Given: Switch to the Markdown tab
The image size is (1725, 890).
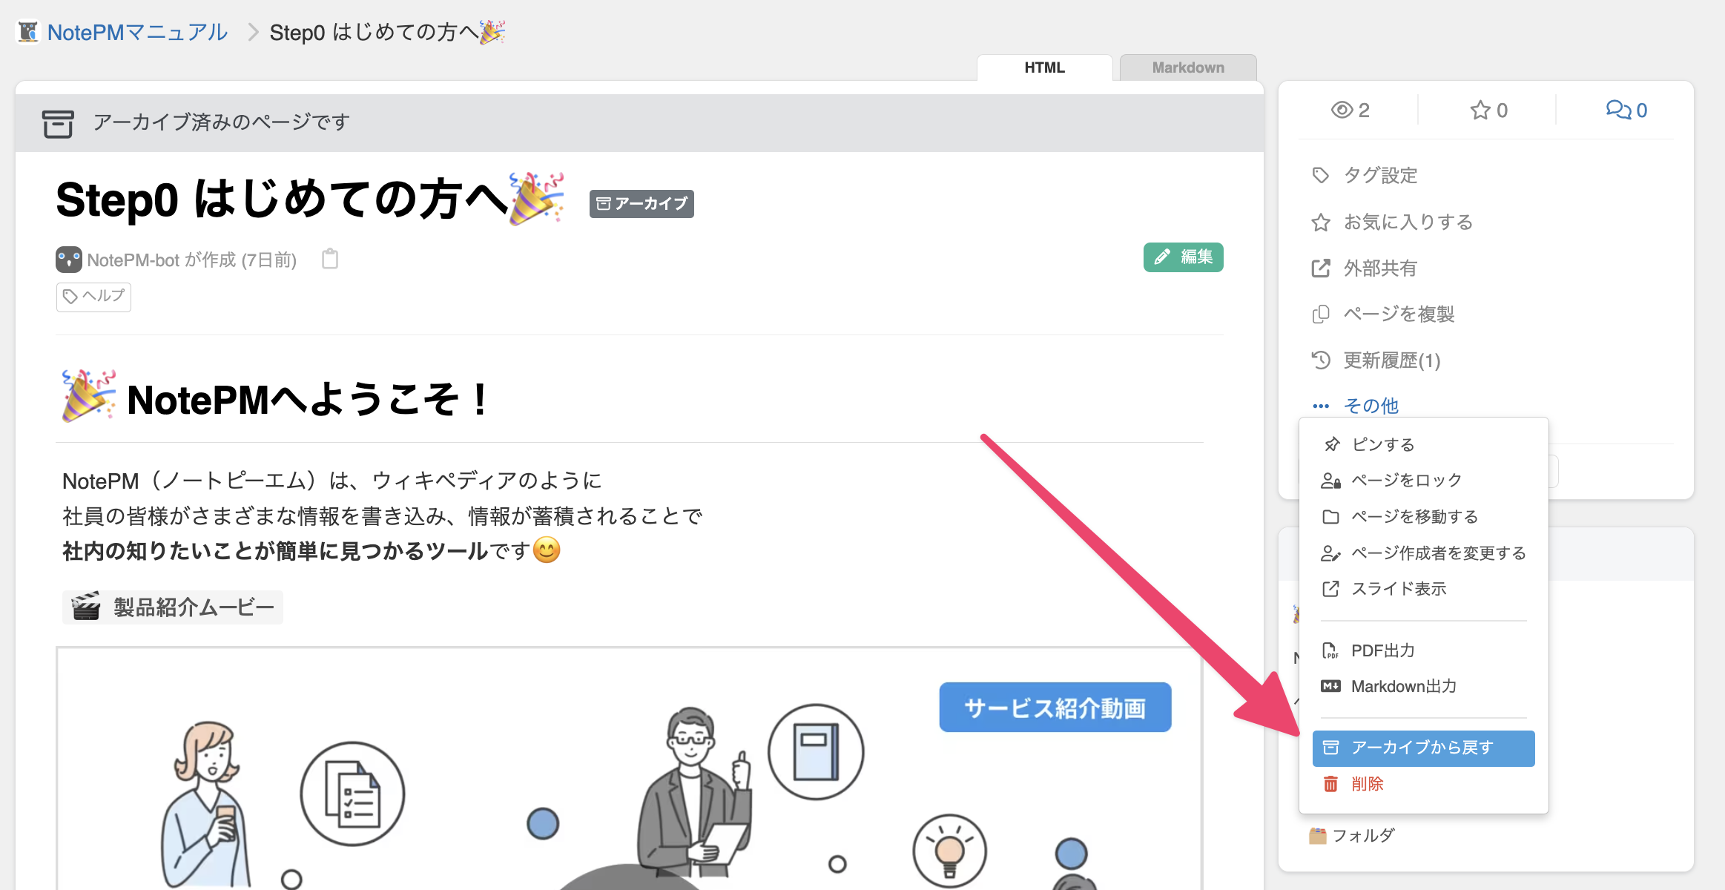Looking at the screenshot, I should [1188, 67].
